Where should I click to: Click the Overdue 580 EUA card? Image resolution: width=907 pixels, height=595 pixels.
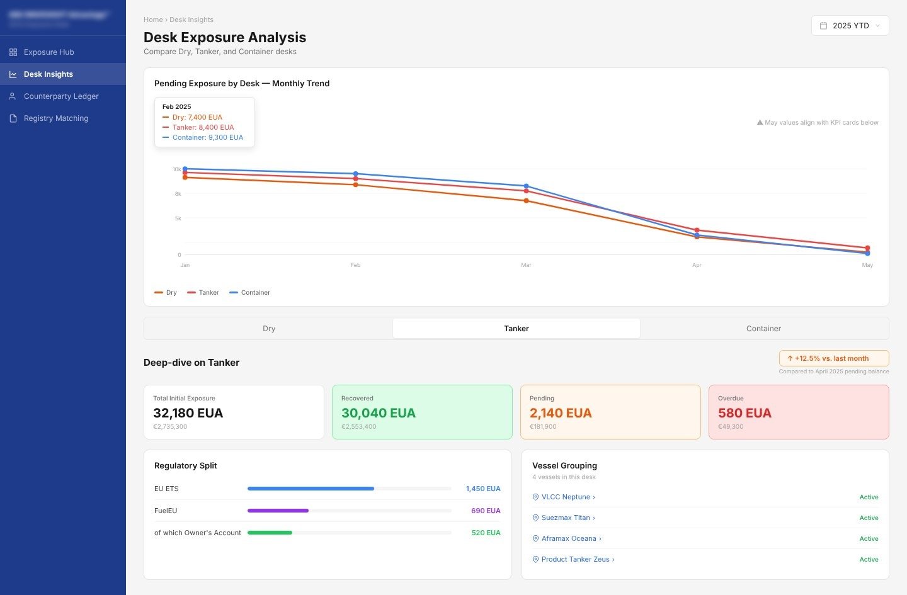tap(799, 412)
